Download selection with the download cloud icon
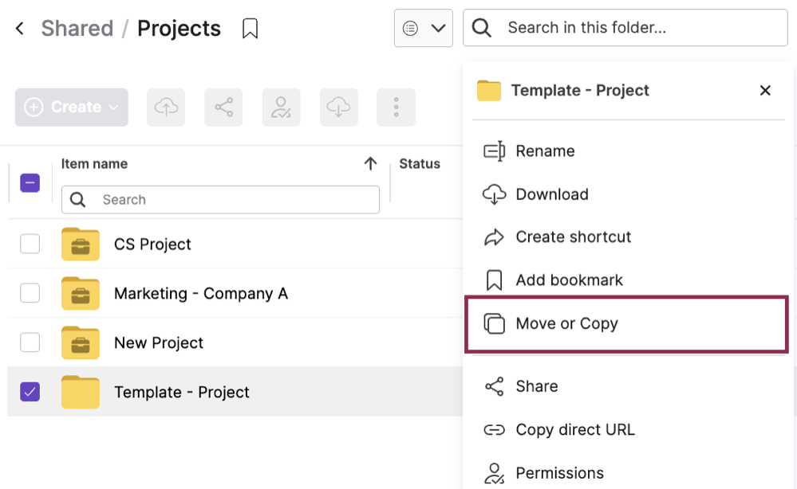The width and height of the screenshot is (797, 489). pyautogui.click(x=338, y=107)
